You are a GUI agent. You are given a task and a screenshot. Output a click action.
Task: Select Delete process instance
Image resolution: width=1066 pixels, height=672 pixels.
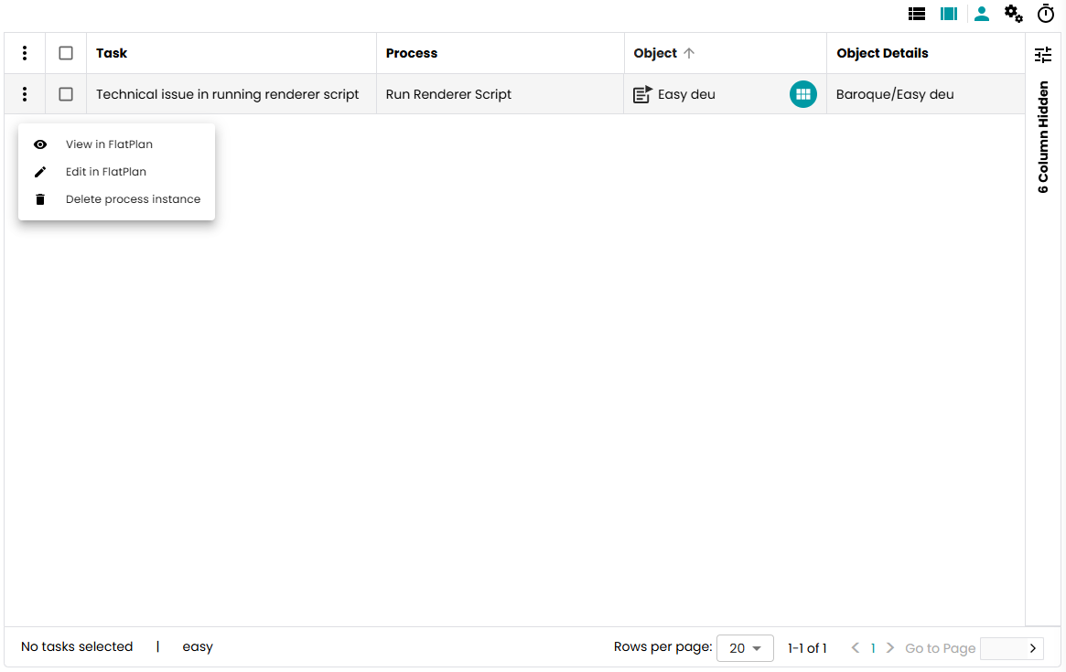[133, 199]
